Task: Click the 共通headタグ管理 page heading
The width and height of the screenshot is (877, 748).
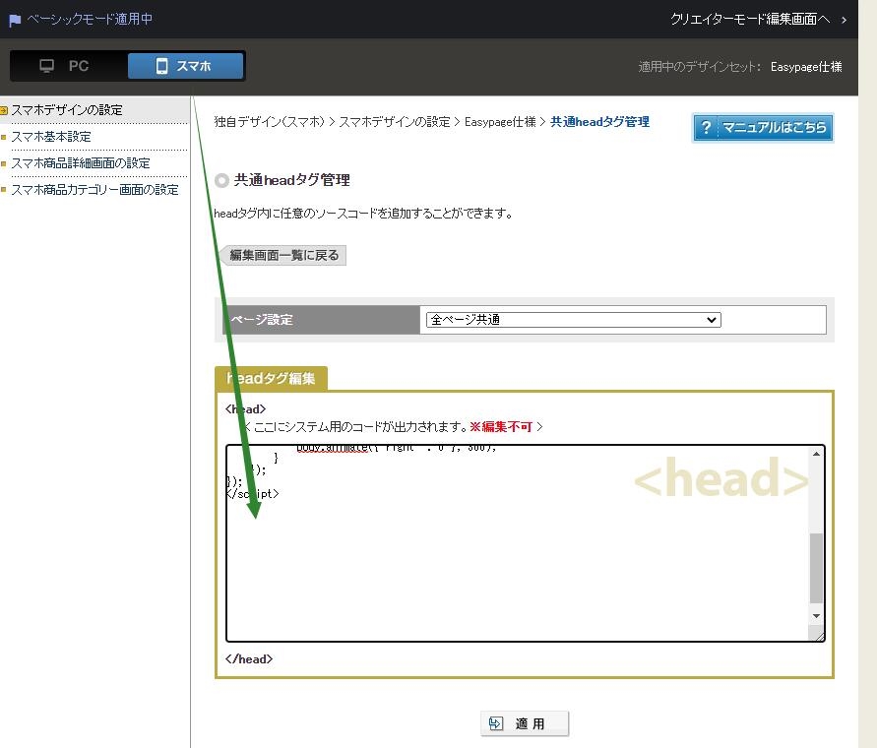Action: pyautogui.click(x=292, y=180)
